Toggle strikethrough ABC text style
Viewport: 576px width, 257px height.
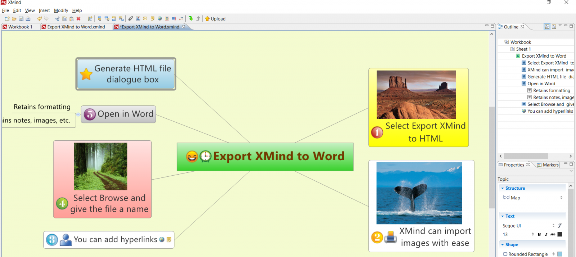click(x=553, y=234)
